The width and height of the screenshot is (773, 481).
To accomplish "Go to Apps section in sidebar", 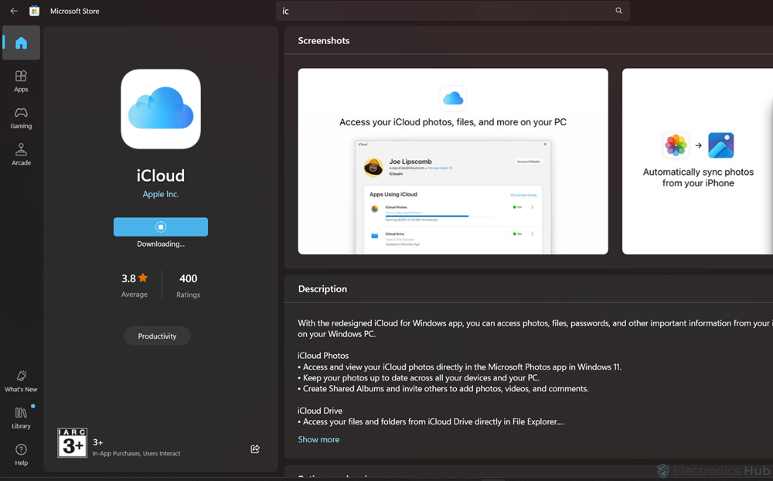I will coord(21,80).
